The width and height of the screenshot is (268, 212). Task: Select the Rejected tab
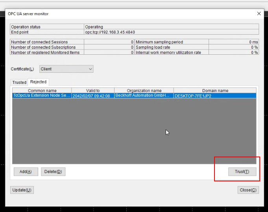point(38,82)
